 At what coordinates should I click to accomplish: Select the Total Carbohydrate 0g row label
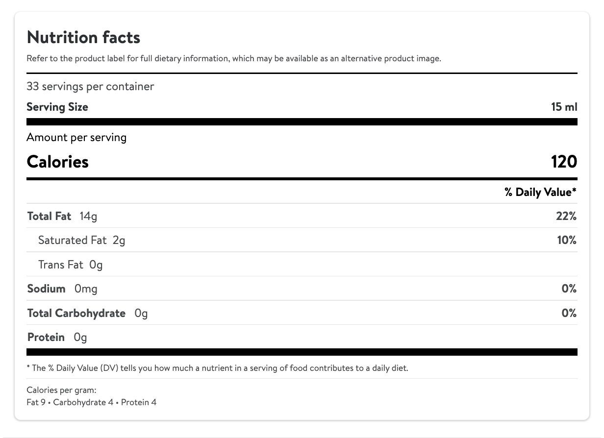click(x=87, y=313)
